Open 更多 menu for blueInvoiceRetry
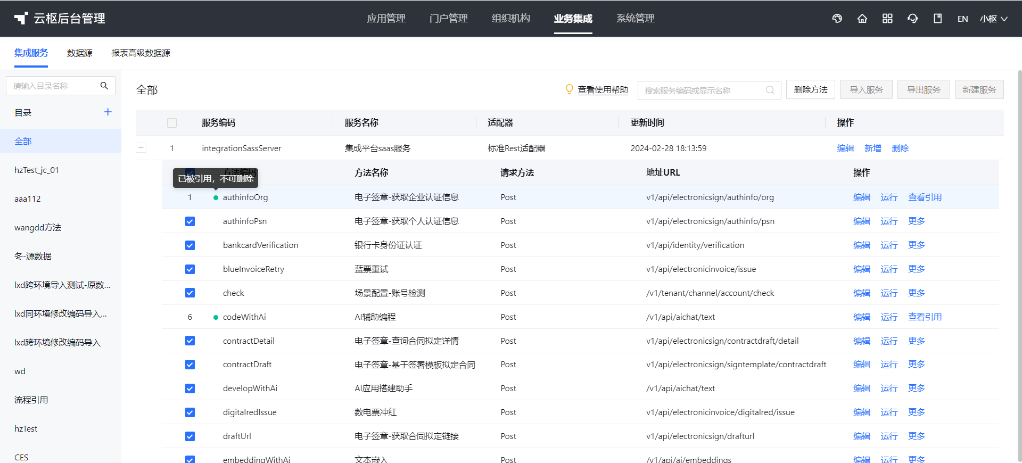 pos(917,269)
